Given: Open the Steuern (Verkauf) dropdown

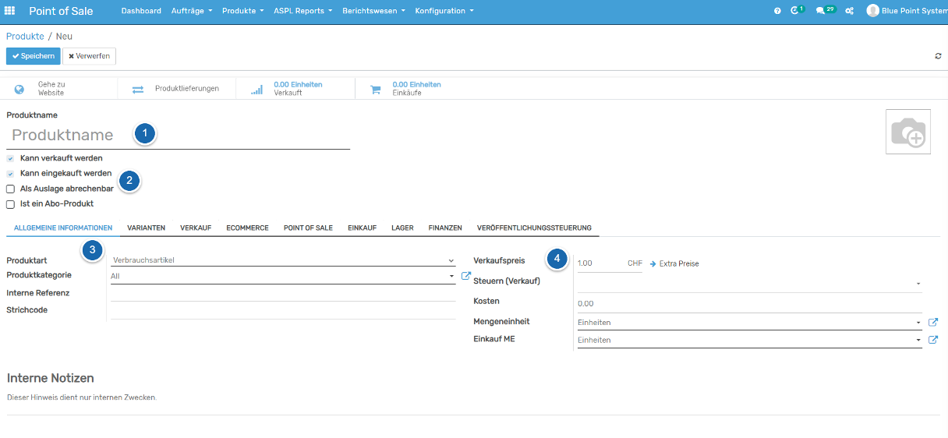Looking at the screenshot, I should [x=749, y=284].
